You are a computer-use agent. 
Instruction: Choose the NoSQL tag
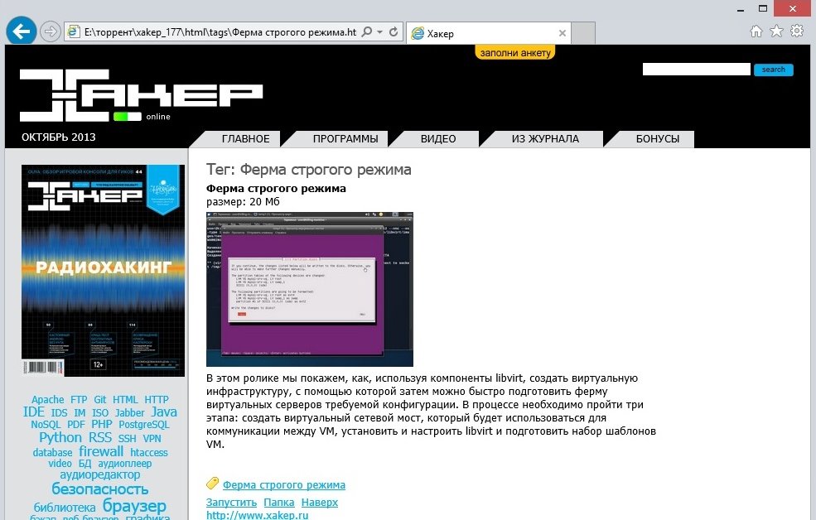pyautogui.click(x=46, y=424)
